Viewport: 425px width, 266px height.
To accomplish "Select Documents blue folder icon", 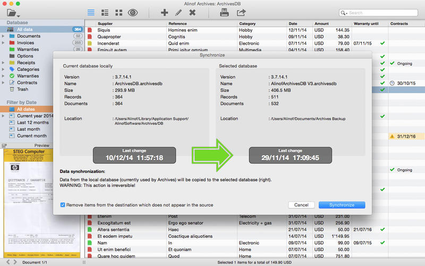I will coord(12,36).
